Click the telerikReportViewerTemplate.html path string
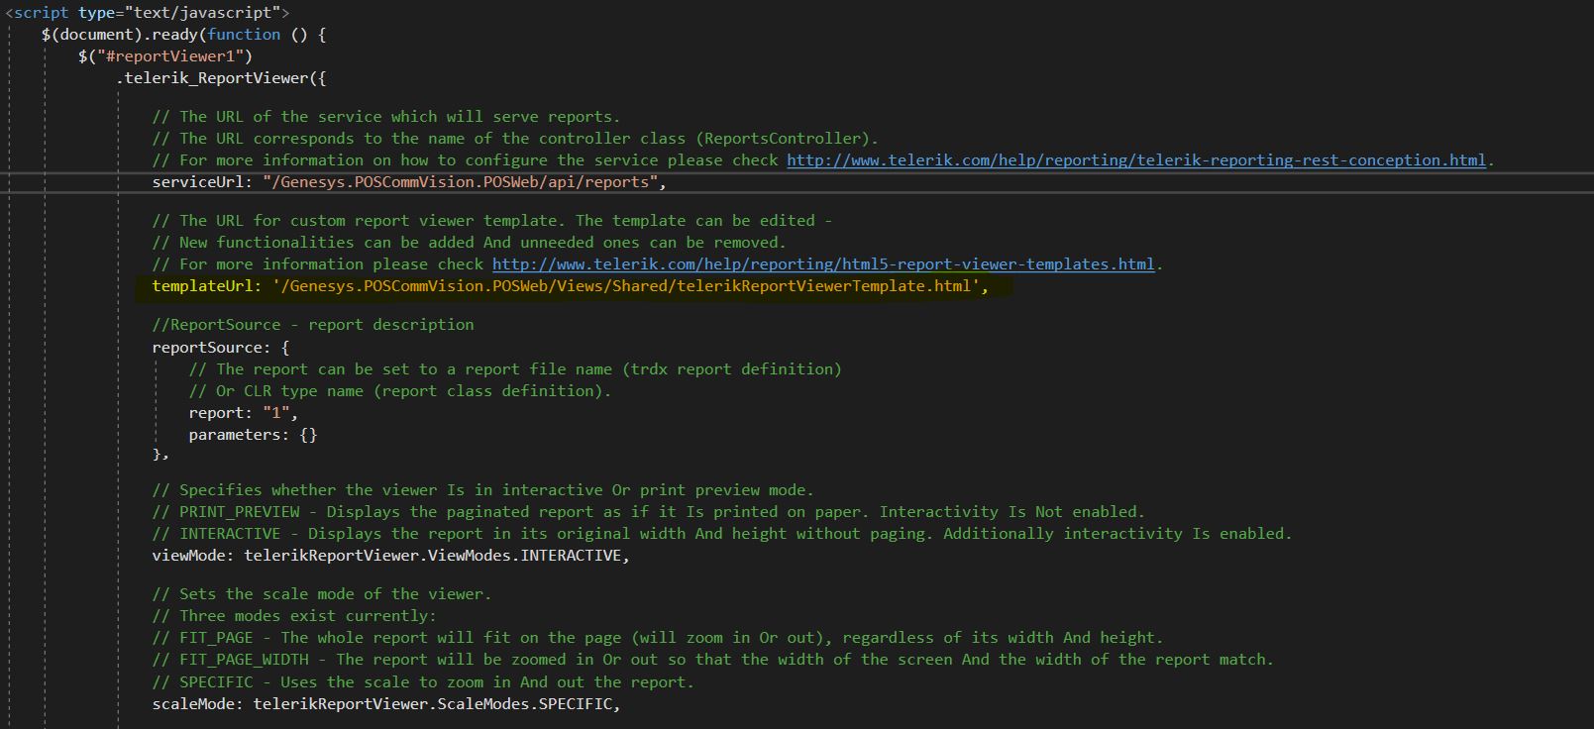1594x729 pixels. [x=629, y=286]
